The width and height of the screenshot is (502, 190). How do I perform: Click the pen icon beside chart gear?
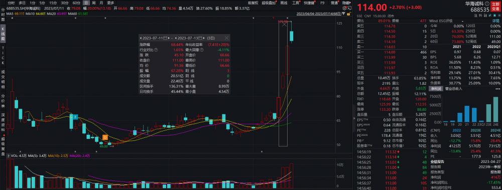click(x=349, y=8)
